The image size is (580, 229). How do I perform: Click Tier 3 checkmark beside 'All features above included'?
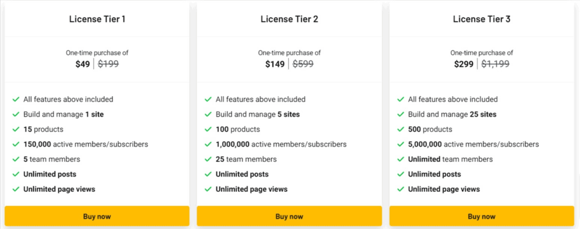[401, 100]
